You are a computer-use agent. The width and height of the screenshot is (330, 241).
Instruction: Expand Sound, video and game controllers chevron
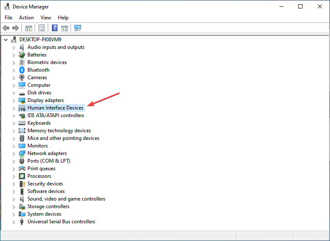click(x=14, y=199)
